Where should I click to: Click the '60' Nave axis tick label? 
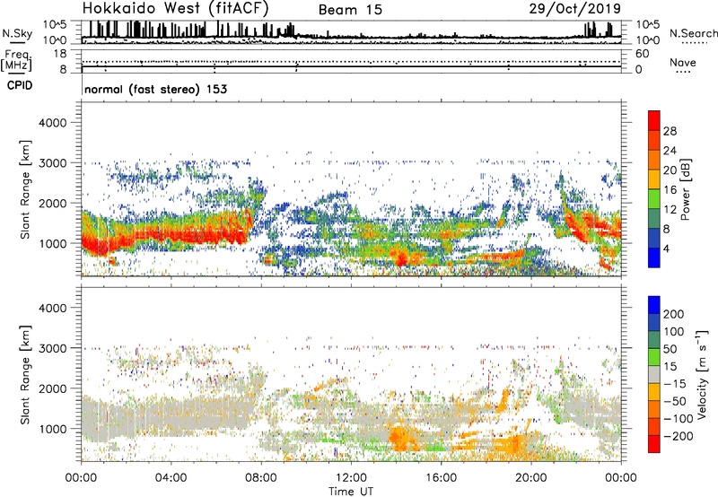(642, 54)
